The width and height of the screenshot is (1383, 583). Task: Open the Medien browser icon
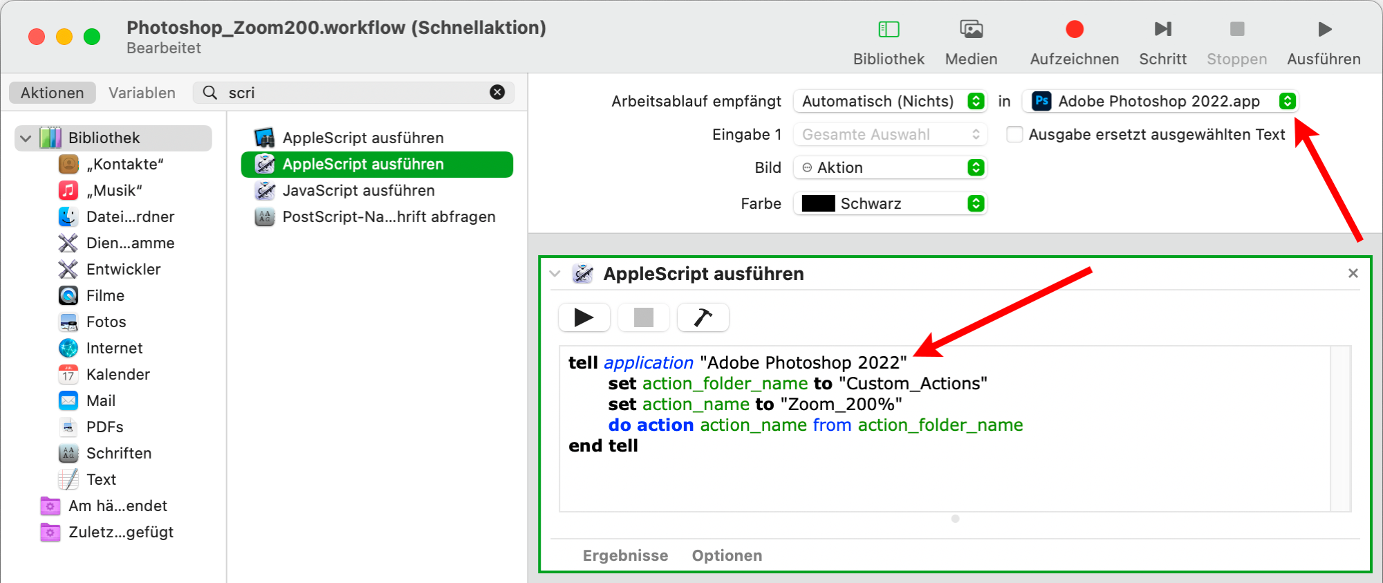coord(971,30)
